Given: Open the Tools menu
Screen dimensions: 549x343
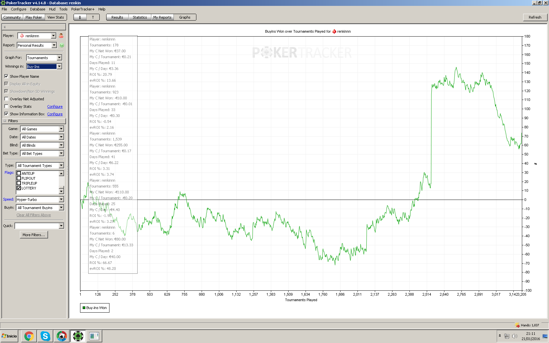Looking at the screenshot, I should (63, 9).
